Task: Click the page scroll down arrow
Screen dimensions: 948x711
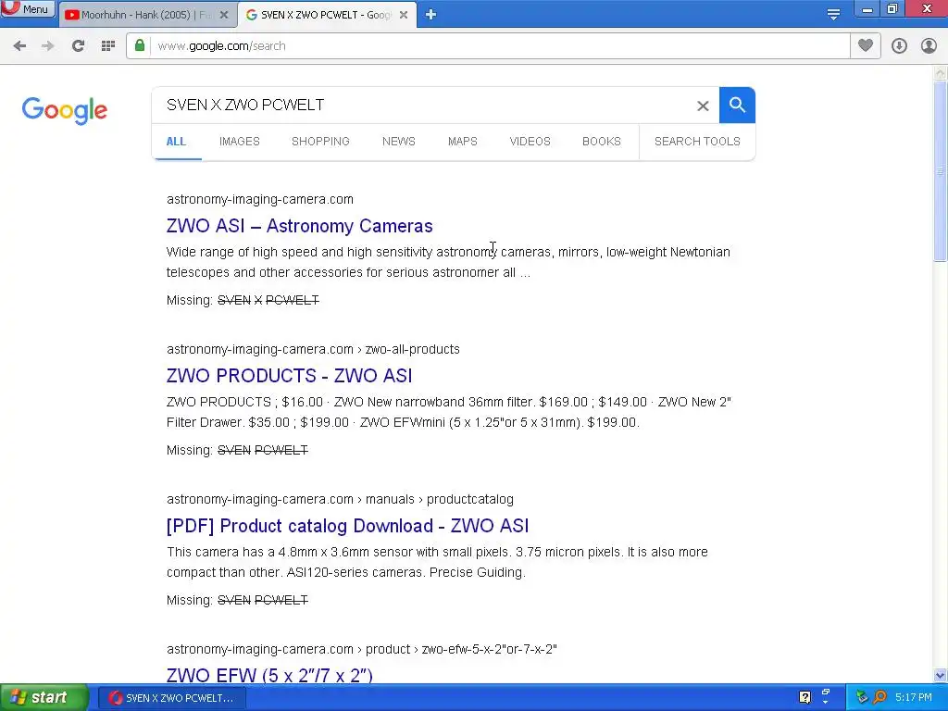Action: point(941,675)
